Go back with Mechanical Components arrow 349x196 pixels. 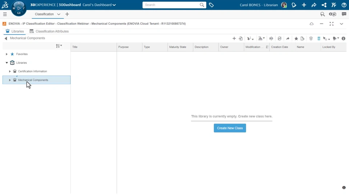pyautogui.click(x=6, y=38)
